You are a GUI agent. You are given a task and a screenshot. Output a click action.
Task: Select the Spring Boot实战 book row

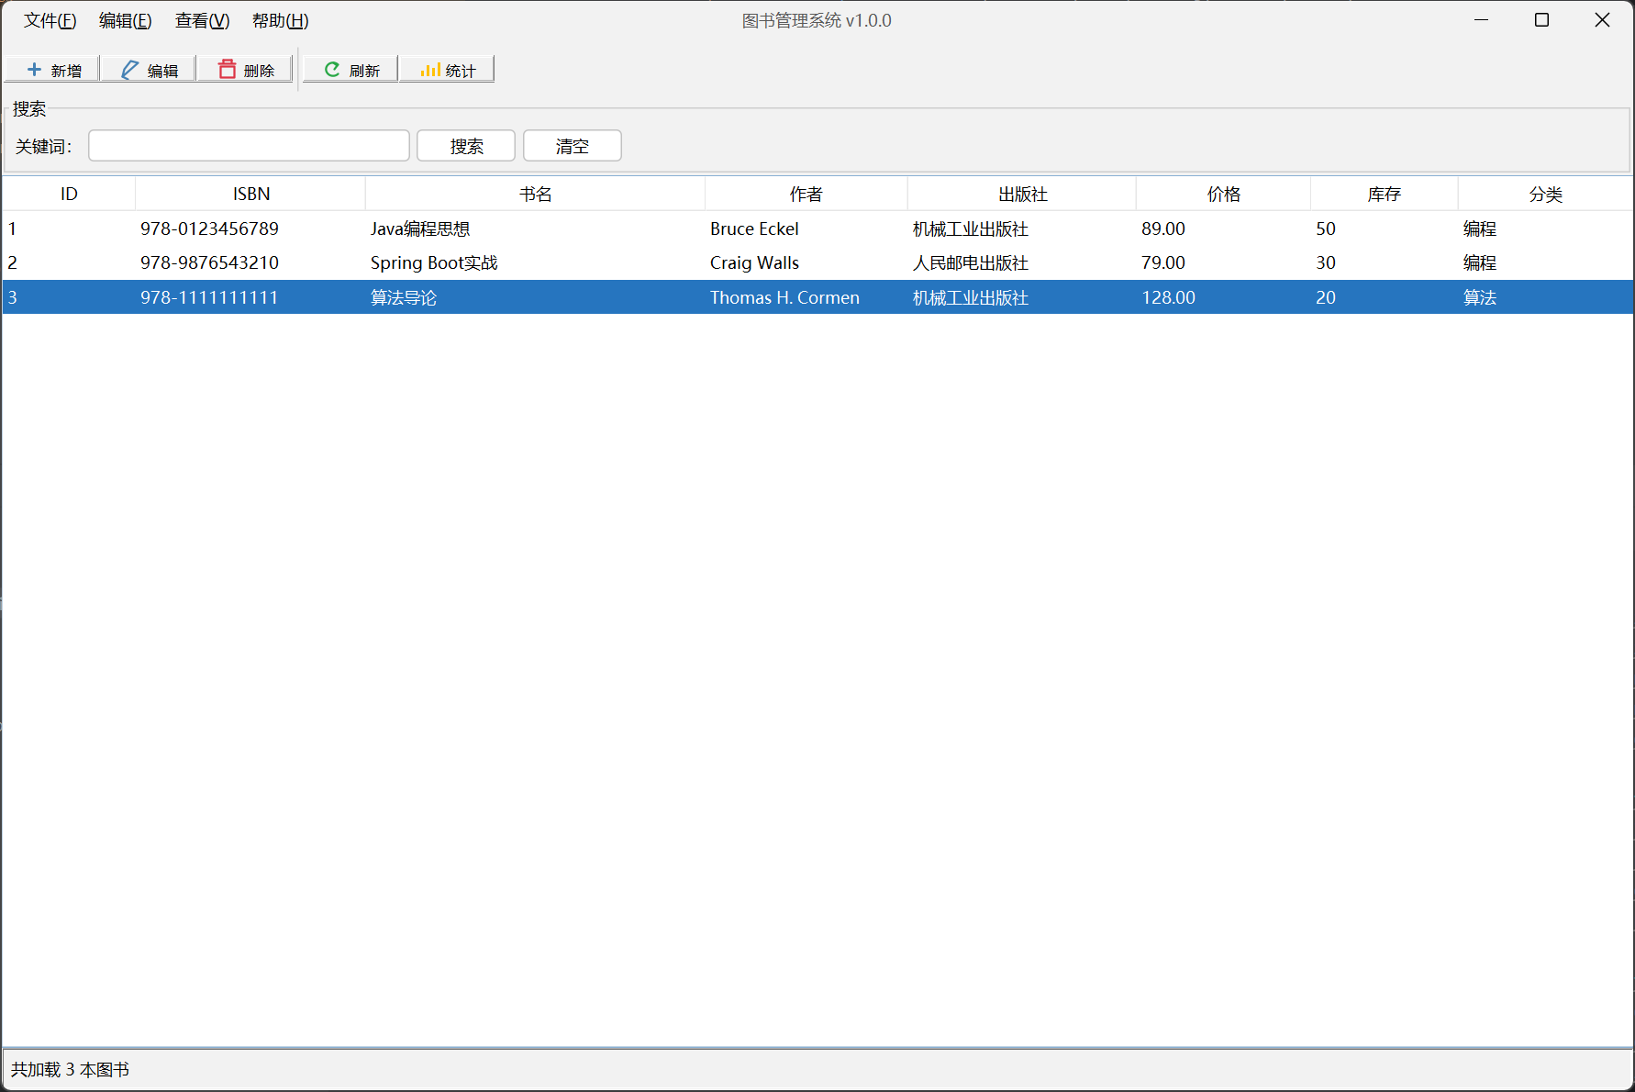[817, 262]
